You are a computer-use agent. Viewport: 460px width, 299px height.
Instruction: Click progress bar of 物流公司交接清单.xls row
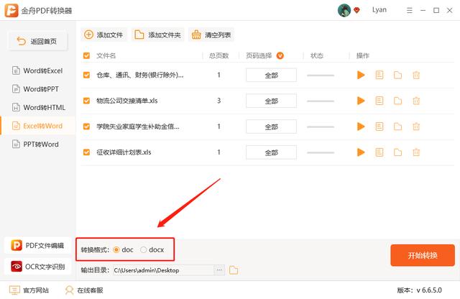(x=321, y=101)
